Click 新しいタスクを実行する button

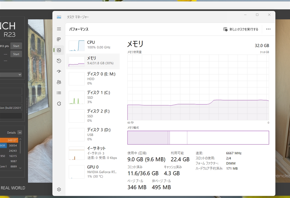tap(241, 29)
